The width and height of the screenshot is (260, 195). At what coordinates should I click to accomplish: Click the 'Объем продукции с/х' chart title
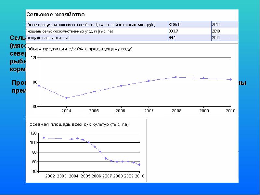click(x=79, y=49)
